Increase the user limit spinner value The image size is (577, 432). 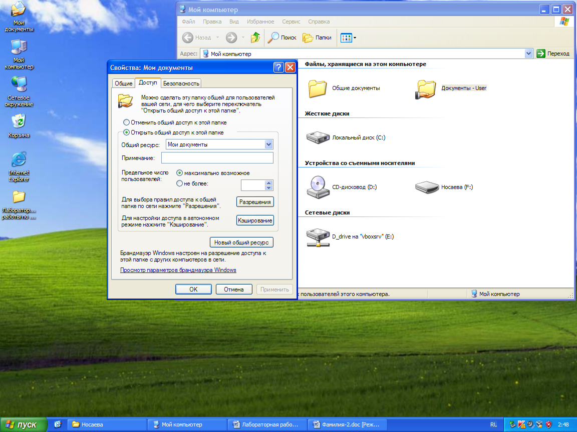(x=268, y=182)
